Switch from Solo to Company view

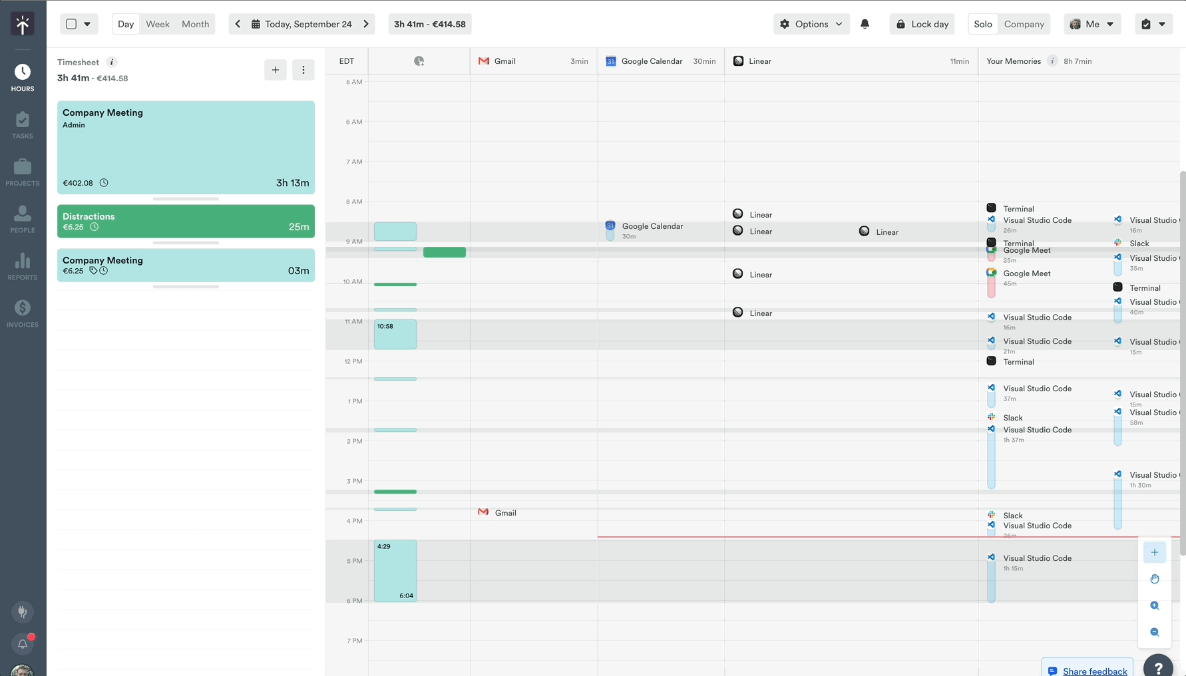pyautogui.click(x=1024, y=24)
